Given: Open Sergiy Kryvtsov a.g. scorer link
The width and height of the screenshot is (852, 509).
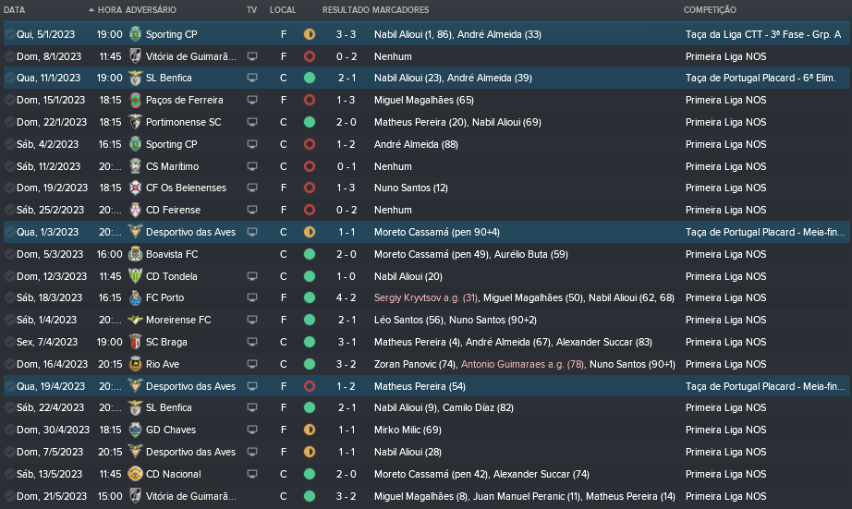Looking at the screenshot, I should tap(425, 297).
